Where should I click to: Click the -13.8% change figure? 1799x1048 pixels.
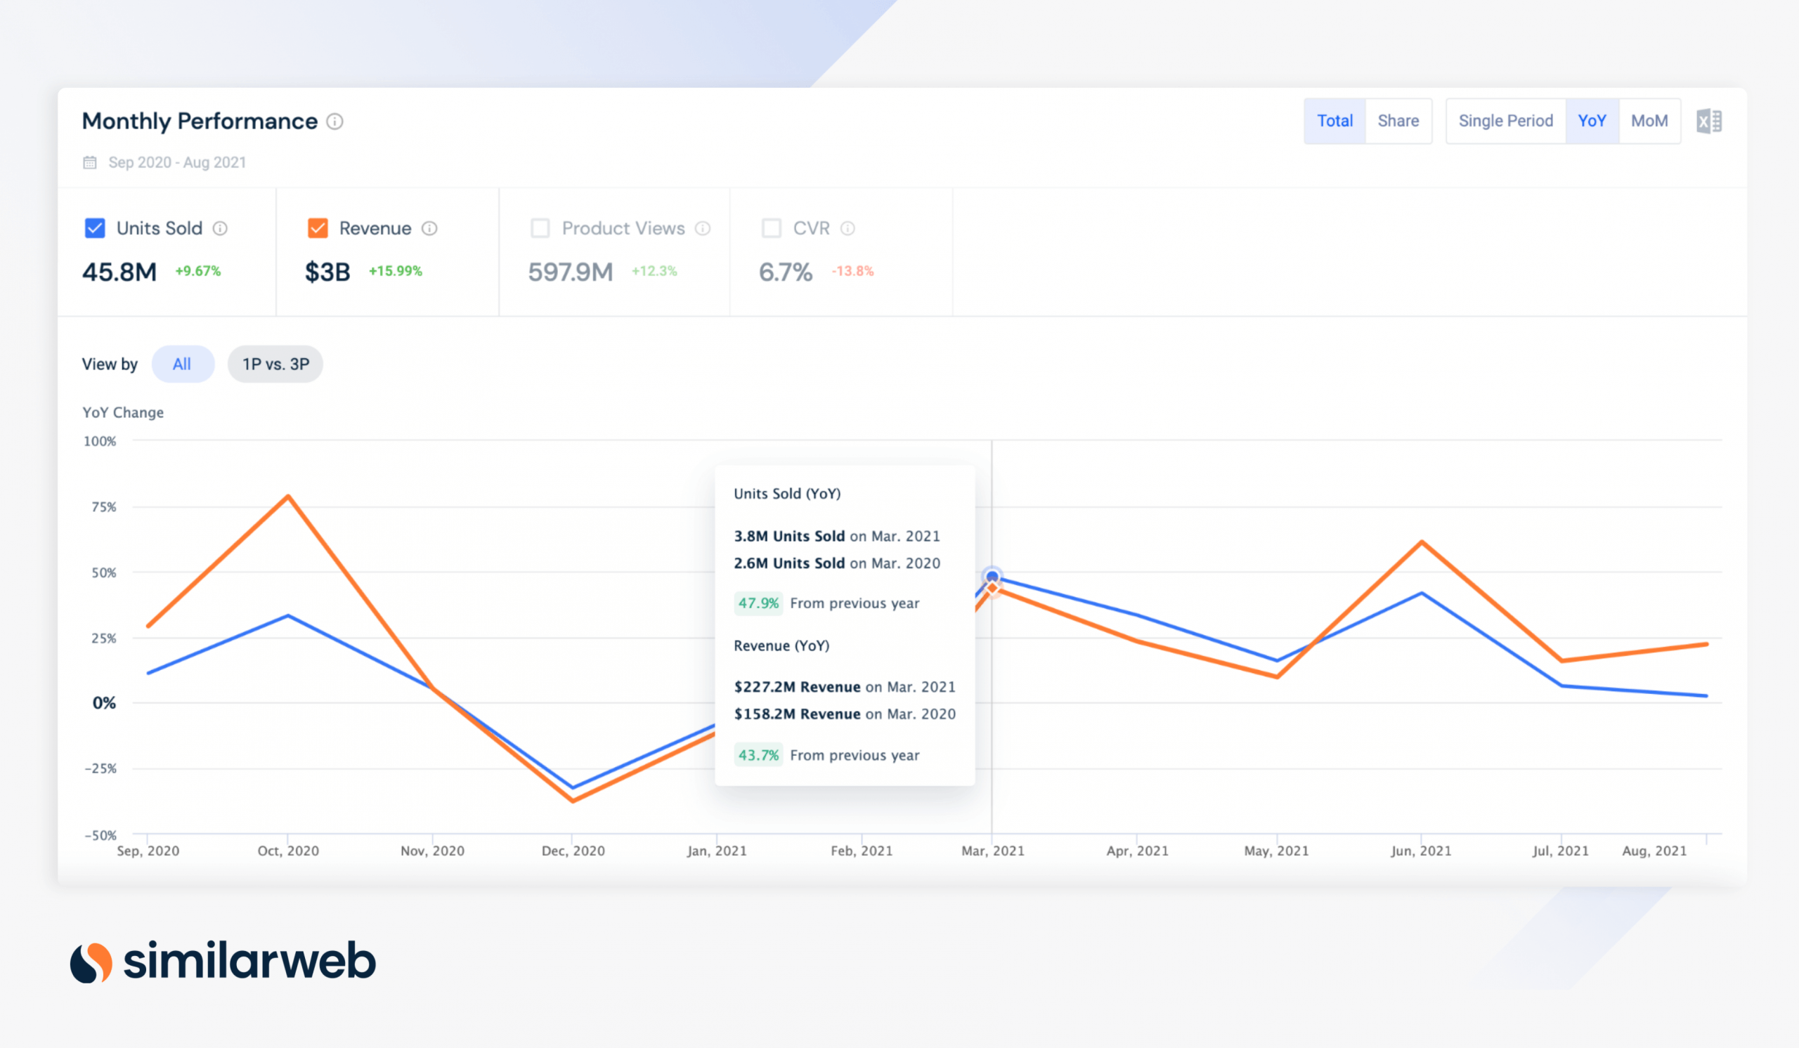pos(852,271)
